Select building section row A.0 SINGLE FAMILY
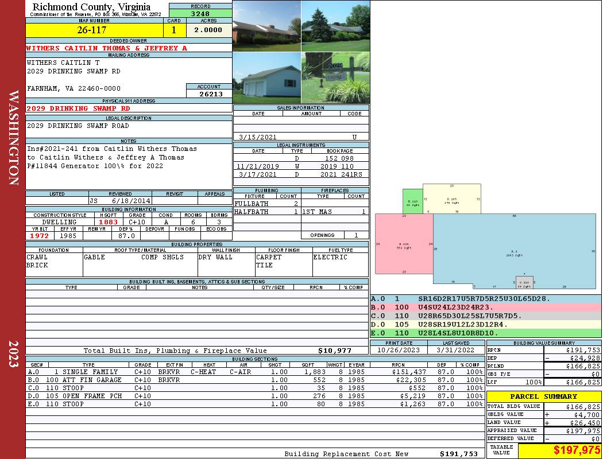Image resolution: width=603 pixels, height=459 pixels. click(256, 372)
